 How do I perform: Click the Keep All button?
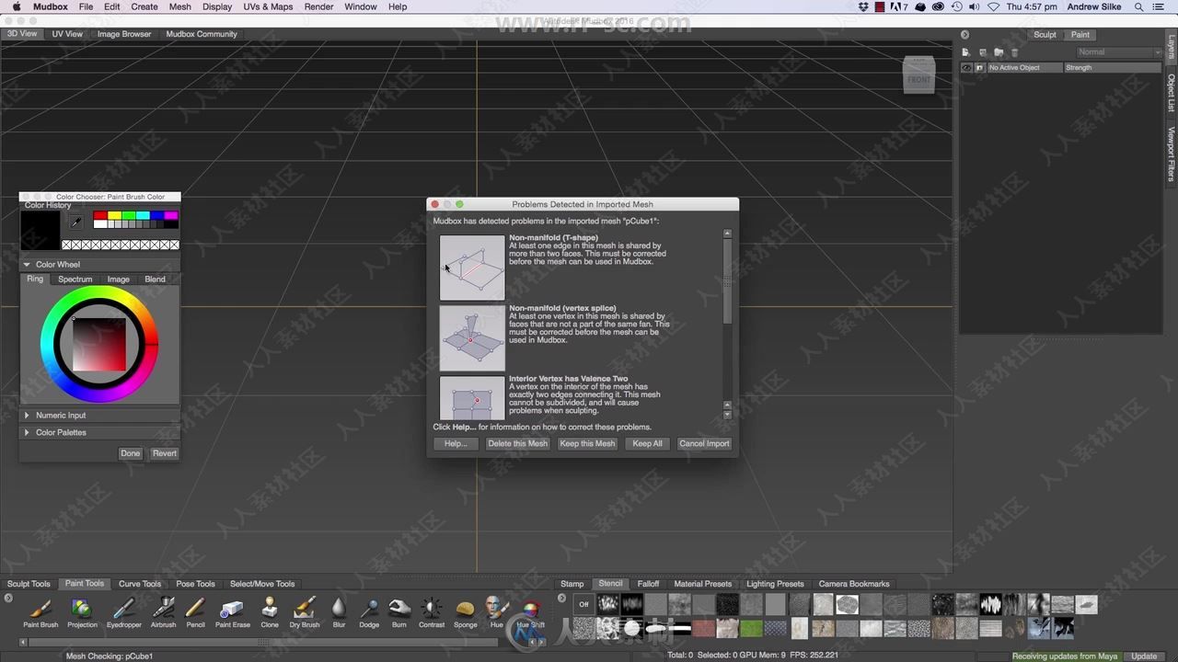[x=647, y=443]
